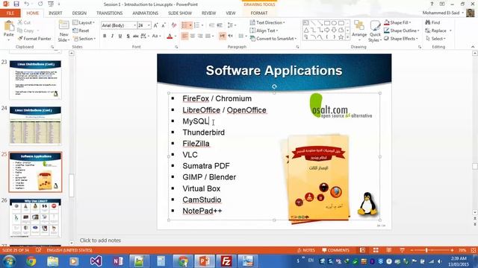Toggle Strikethrough formatting
The image size is (478, 268).
(136, 36)
